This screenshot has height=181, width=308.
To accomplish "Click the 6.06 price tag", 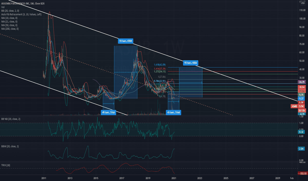I will pyautogui.click(x=301, y=103).
